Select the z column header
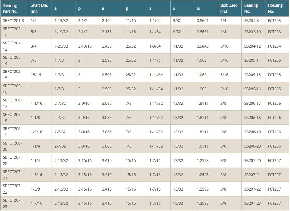 tap(150, 8)
